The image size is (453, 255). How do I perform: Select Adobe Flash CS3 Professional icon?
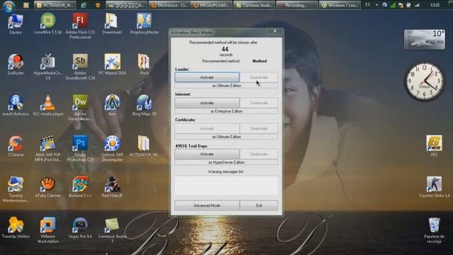[x=80, y=26]
